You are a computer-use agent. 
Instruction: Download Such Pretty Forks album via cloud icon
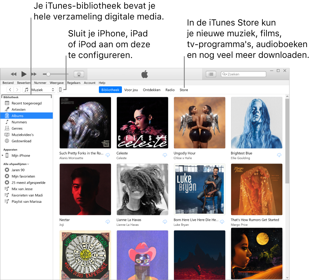(x=108, y=155)
